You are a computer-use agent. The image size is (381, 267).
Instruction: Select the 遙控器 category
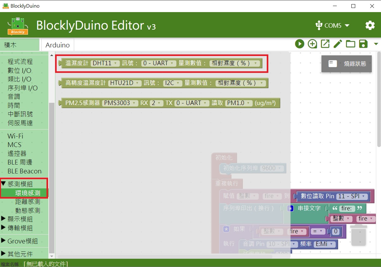click(17, 153)
